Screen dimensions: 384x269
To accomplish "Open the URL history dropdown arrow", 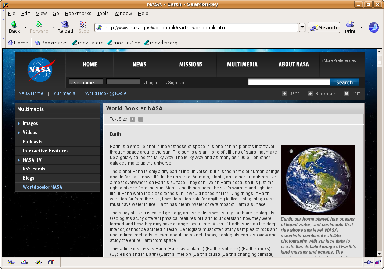I will (302, 27).
